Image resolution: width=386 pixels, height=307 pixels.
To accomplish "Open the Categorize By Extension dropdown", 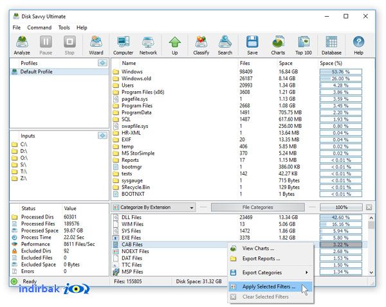I will pos(153,207).
